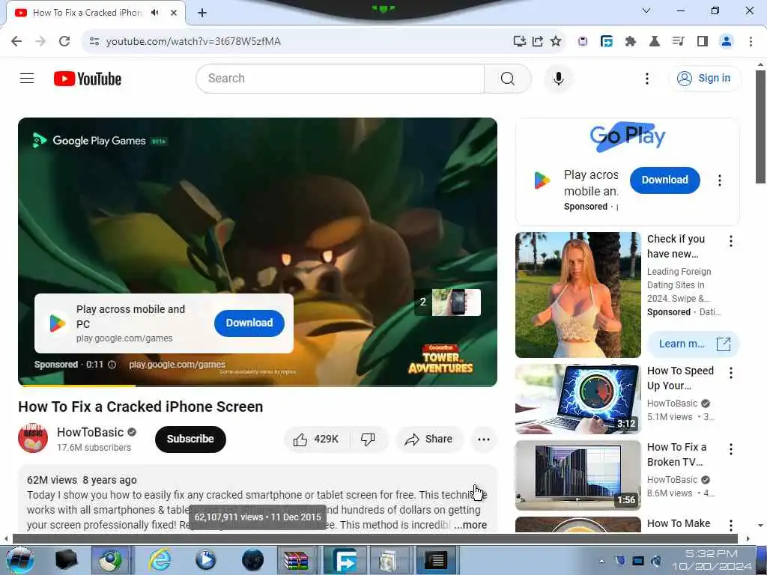This screenshot has height=575, width=767.
Task: Dislike the video with thumbs down
Action: coord(368,439)
